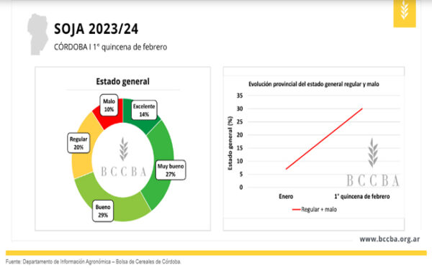Click the 'Bueno 29%' label box
This screenshot has width=432, height=268.
[103, 211]
